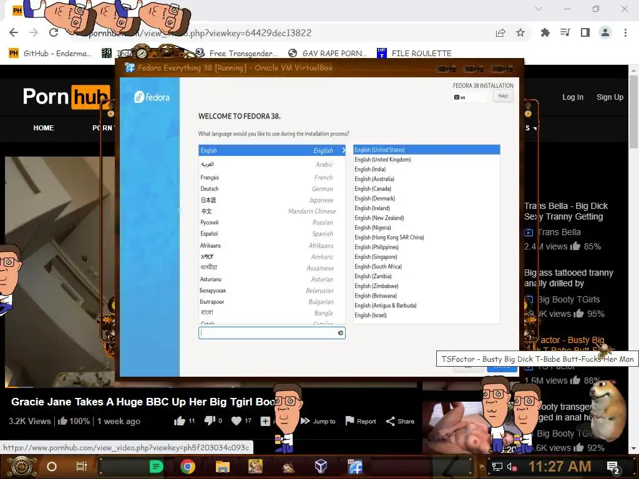
Task: Select Mandarin Chinese language row
Action: pyautogui.click(x=272, y=211)
